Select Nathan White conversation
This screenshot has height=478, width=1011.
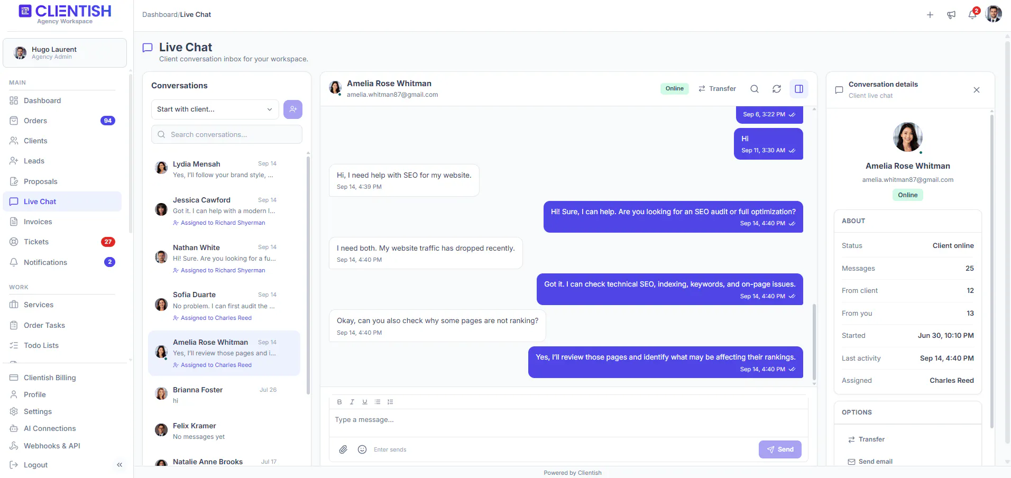point(224,259)
